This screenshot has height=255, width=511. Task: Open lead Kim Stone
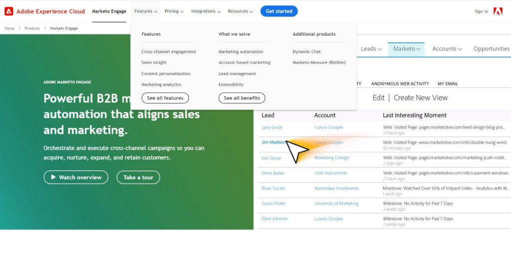[271, 158]
